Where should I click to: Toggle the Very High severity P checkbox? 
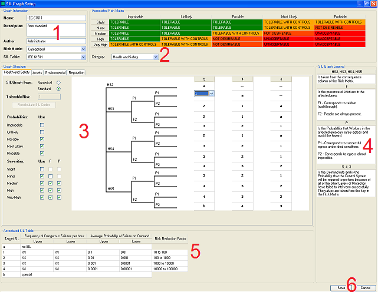58,197
